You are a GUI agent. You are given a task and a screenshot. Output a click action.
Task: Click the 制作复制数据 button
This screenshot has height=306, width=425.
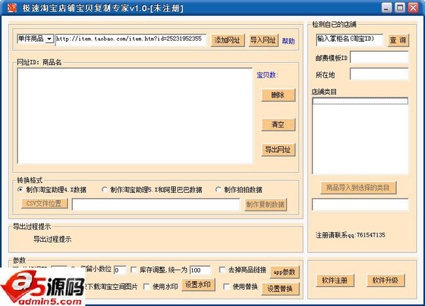pyautogui.click(x=265, y=205)
